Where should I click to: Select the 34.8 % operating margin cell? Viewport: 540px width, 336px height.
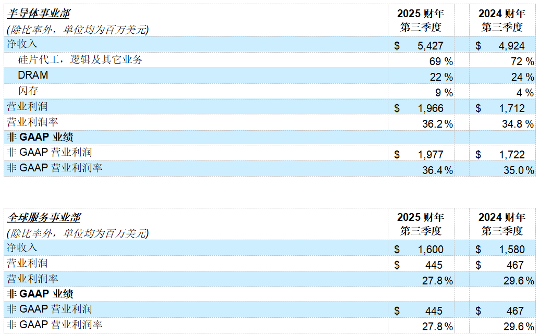(518, 124)
